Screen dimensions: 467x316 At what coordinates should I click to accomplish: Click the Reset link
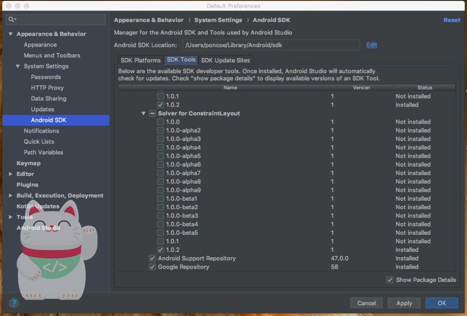pos(451,20)
